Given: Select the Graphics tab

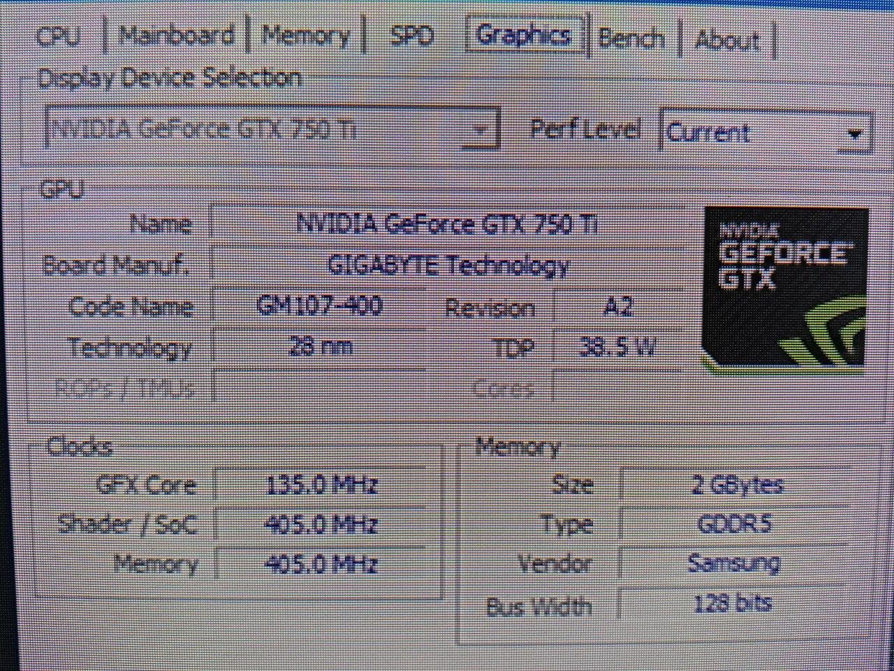Looking at the screenshot, I should click(523, 34).
